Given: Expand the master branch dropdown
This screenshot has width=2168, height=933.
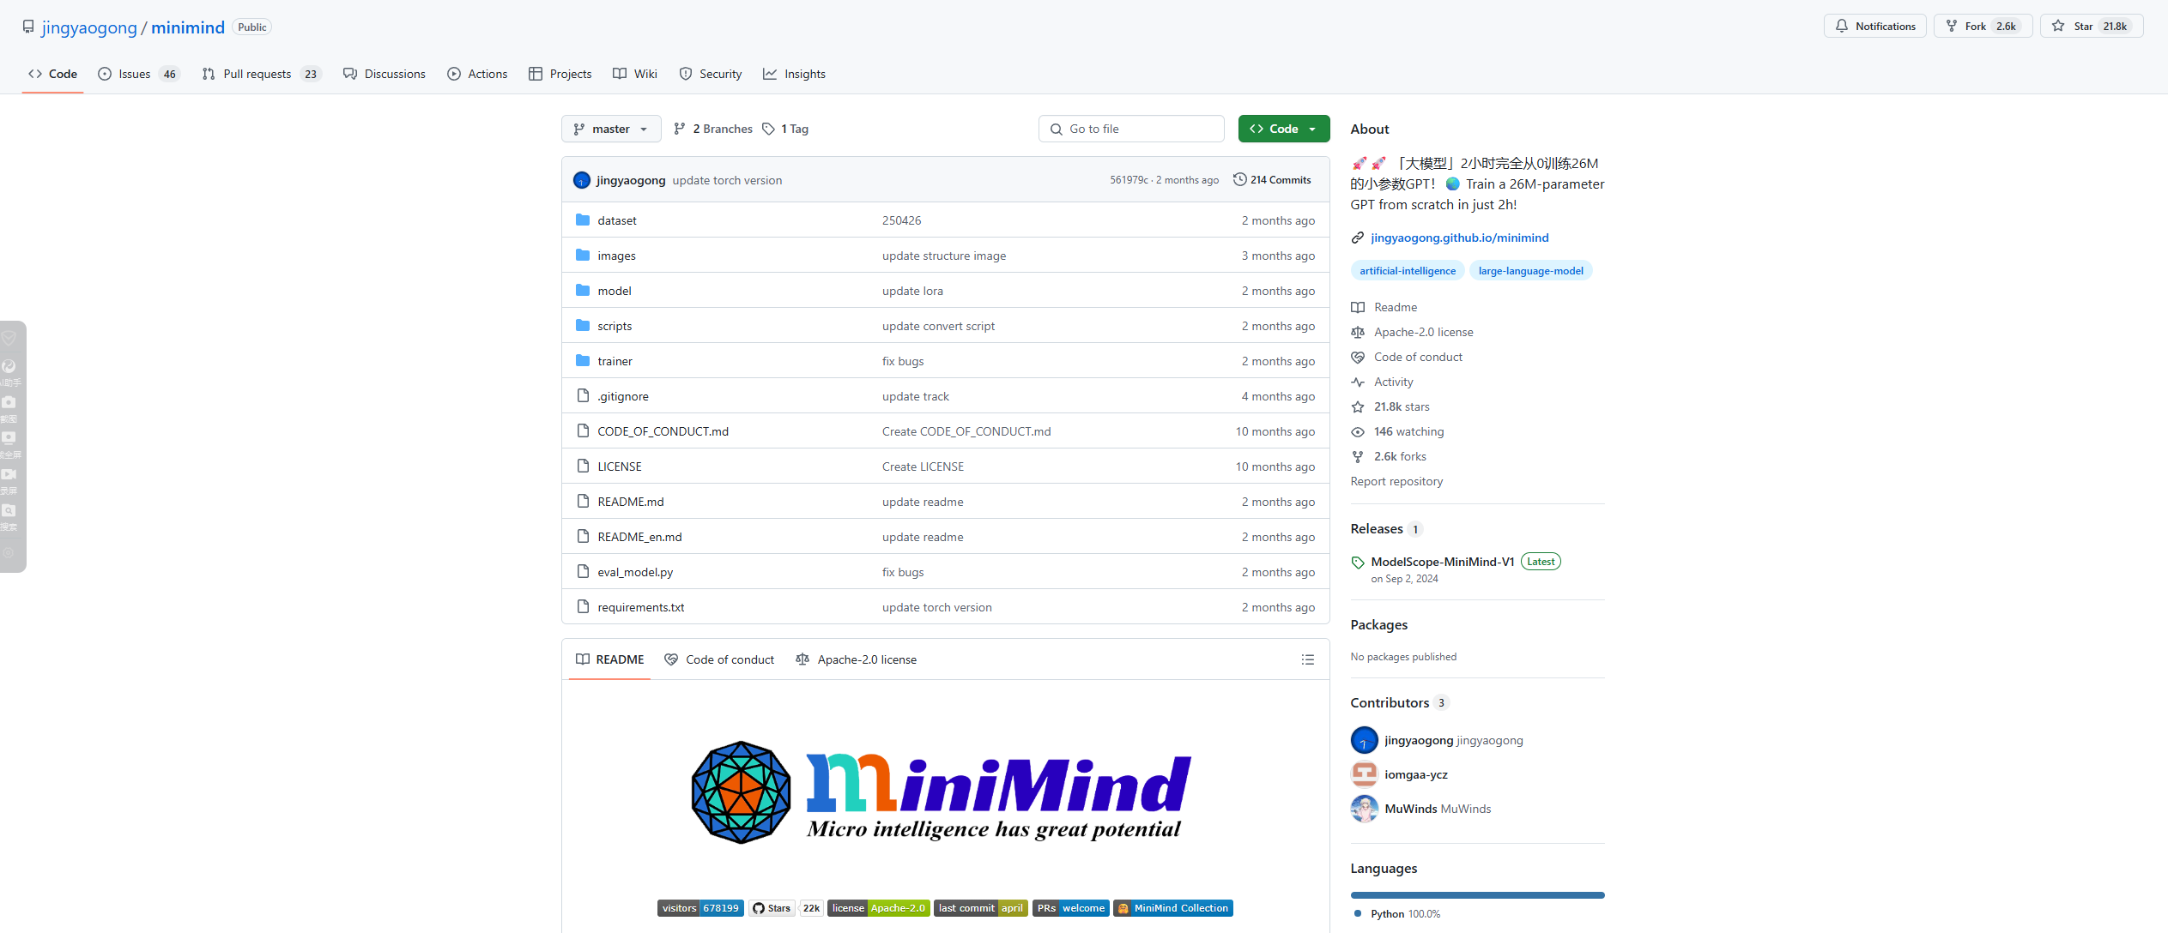Looking at the screenshot, I should [x=610, y=129].
